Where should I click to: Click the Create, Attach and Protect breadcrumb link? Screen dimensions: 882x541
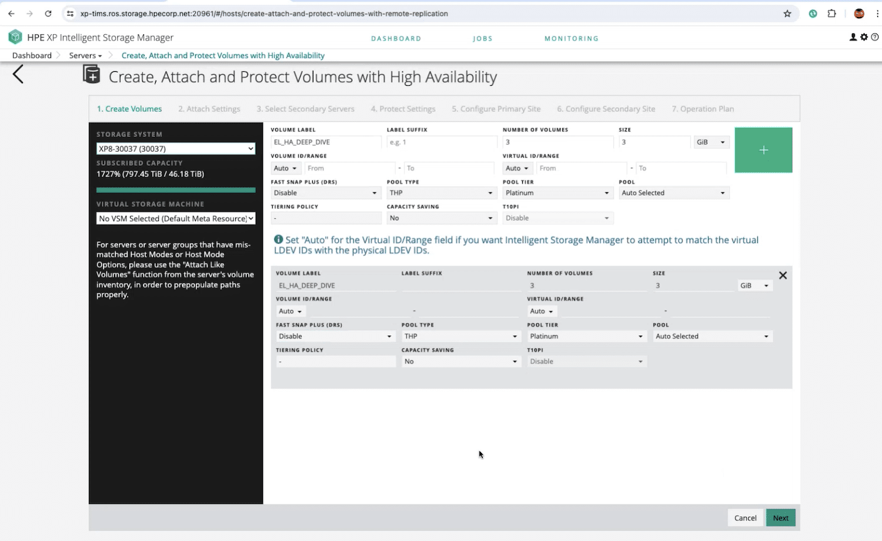point(223,55)
